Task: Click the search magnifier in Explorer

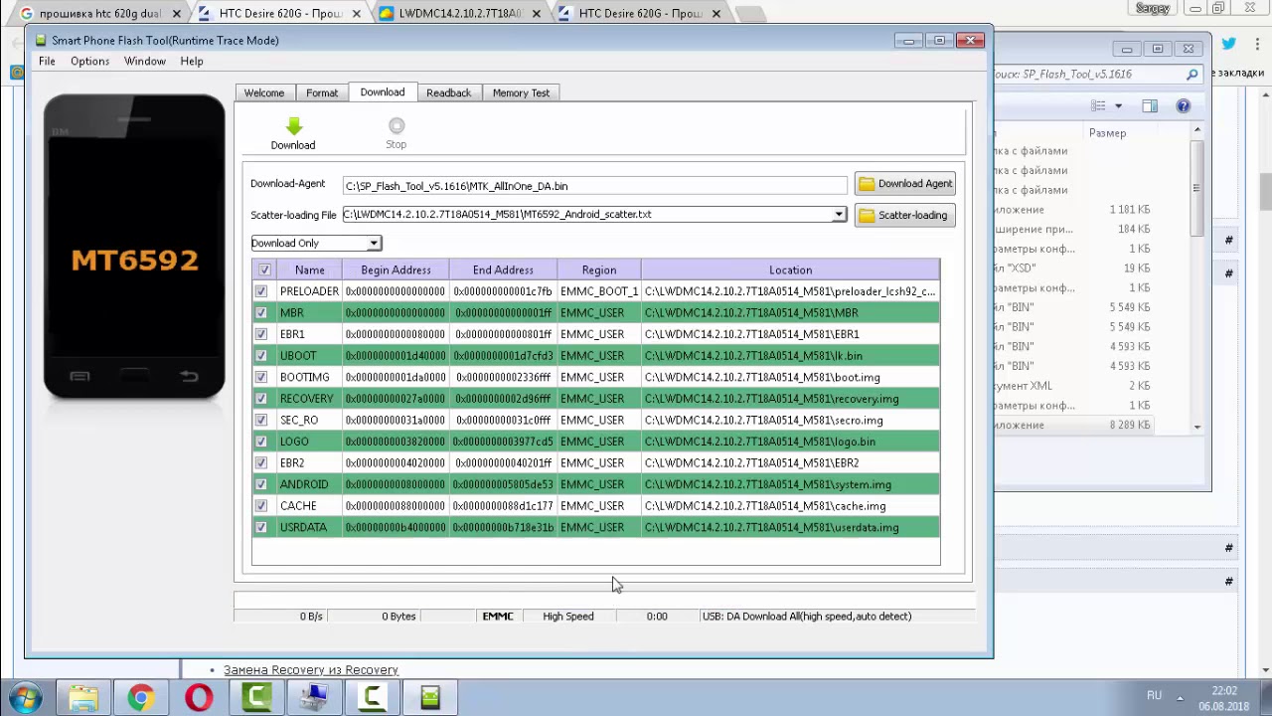Action: pos(1192,74)
